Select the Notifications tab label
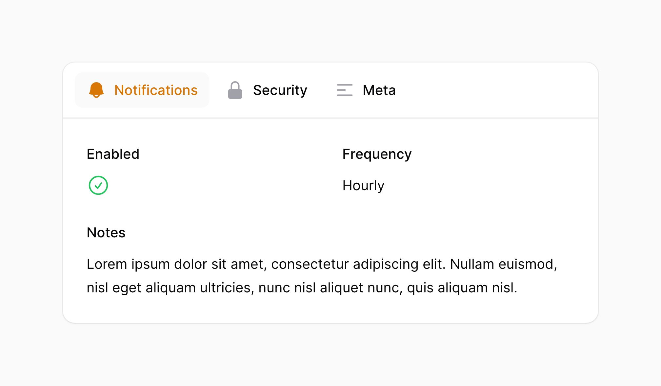Viewport: 661px width, 386px height. [x=156, y=90]
